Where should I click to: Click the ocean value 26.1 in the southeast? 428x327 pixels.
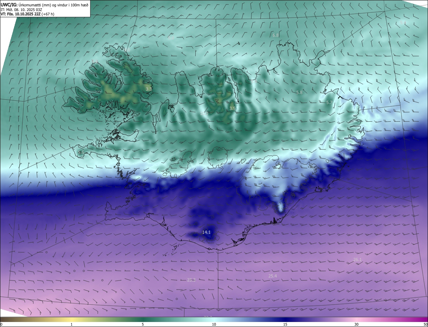(357, 259)
